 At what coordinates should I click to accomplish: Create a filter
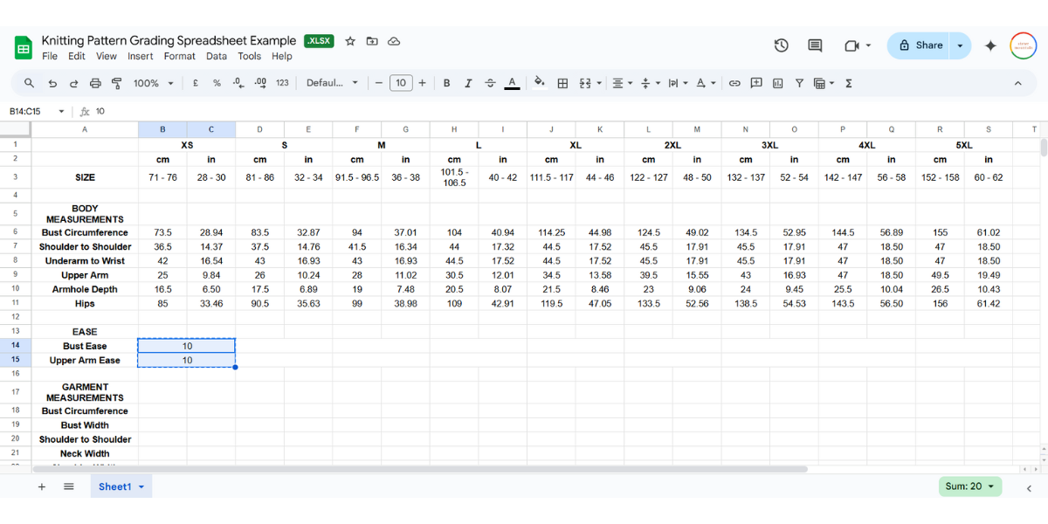coord(799,83)
